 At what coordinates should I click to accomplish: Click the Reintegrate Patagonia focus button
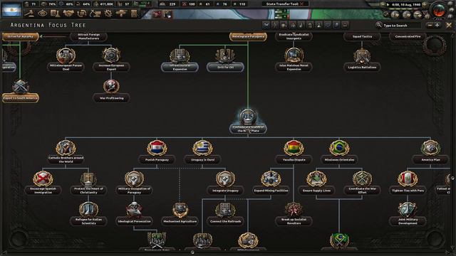248,36
